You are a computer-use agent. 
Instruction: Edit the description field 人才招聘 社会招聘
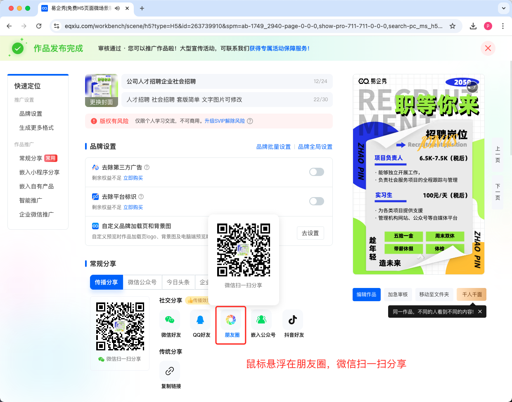point(227,100)
